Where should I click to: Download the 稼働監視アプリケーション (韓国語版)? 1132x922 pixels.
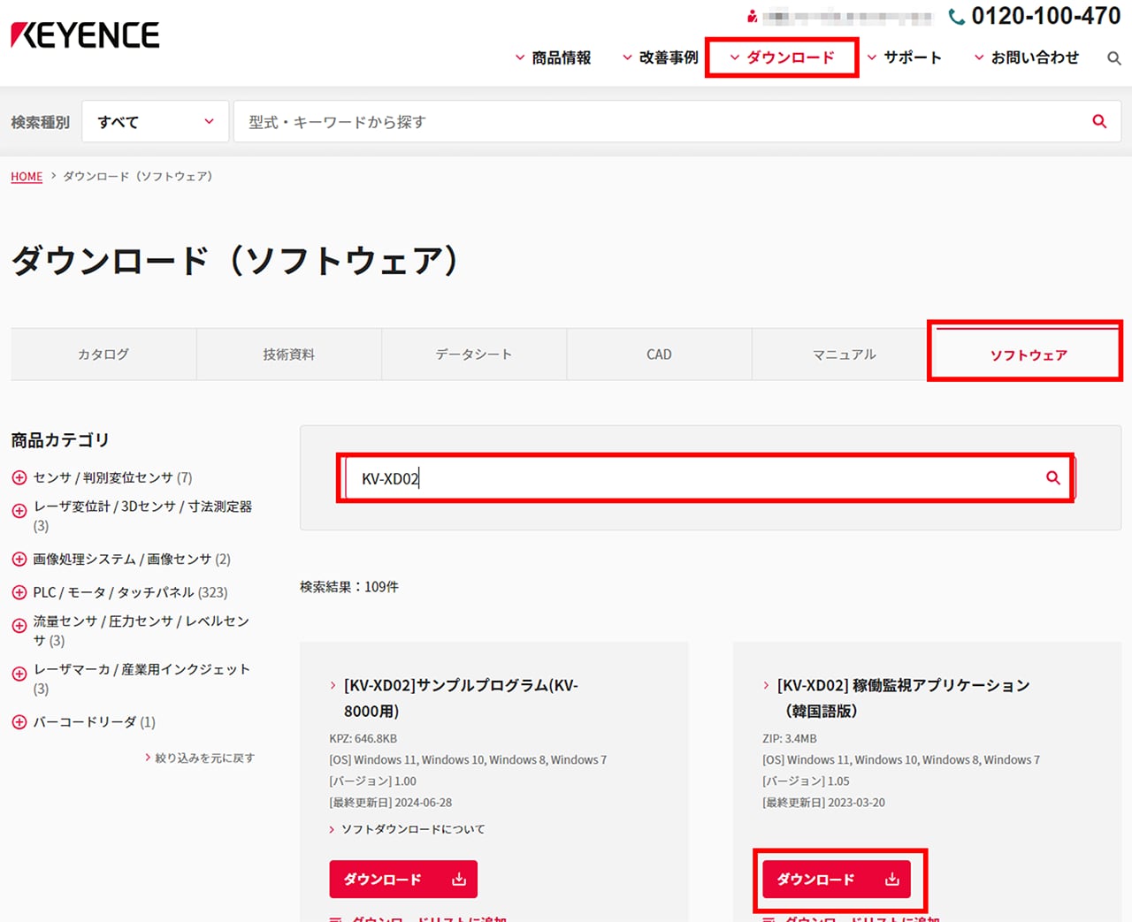837,880
